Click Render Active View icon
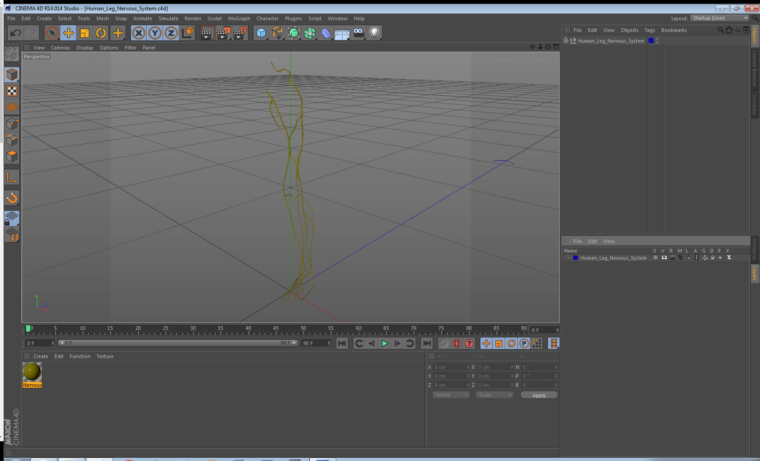This screenshot has height=461, width=760. 207,33
